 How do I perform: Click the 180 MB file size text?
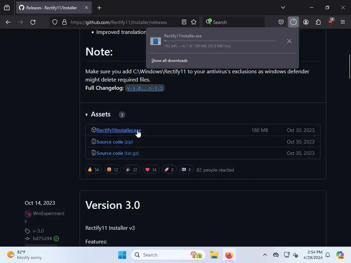click(260, 130)
